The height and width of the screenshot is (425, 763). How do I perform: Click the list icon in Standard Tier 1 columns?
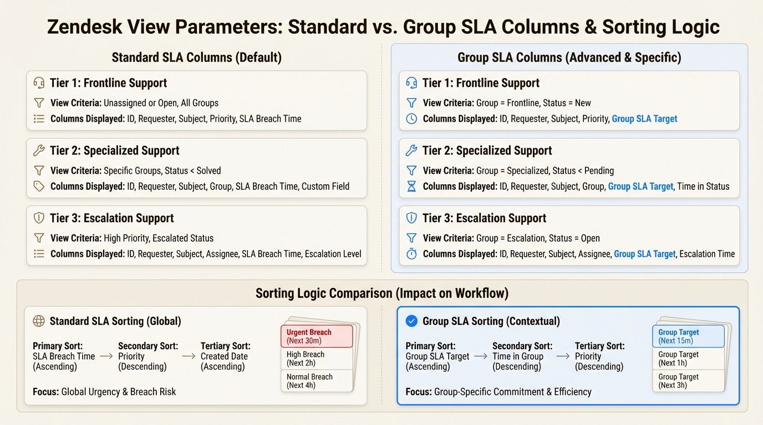click(39, 118)
